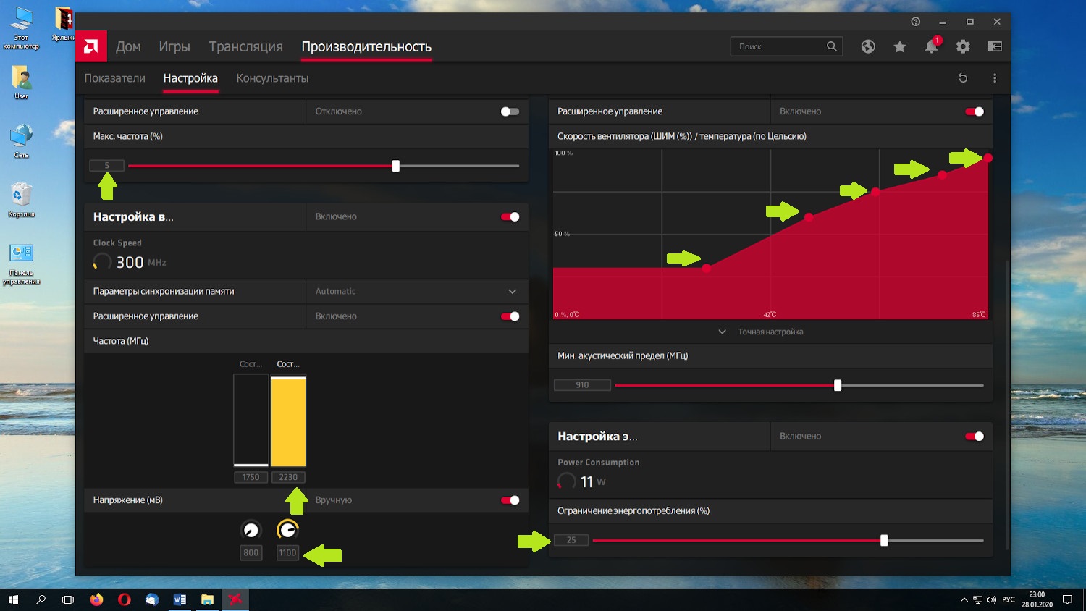Toggle manual voltage switch
The width and height of the screenshot is (1086, 611).
pos(510,500)
